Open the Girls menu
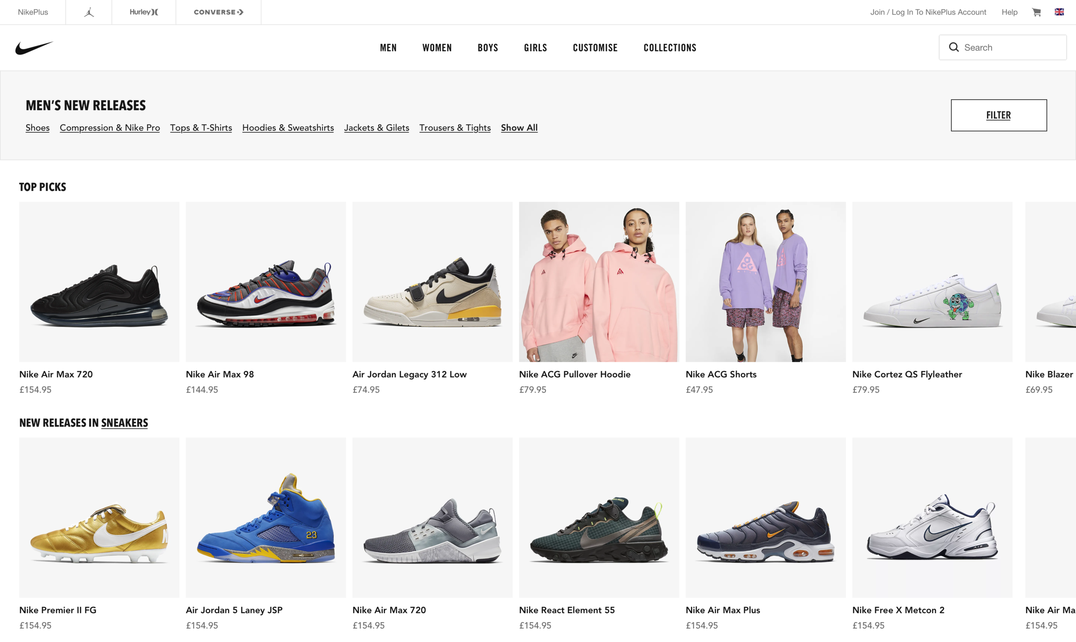 [535, 48]
